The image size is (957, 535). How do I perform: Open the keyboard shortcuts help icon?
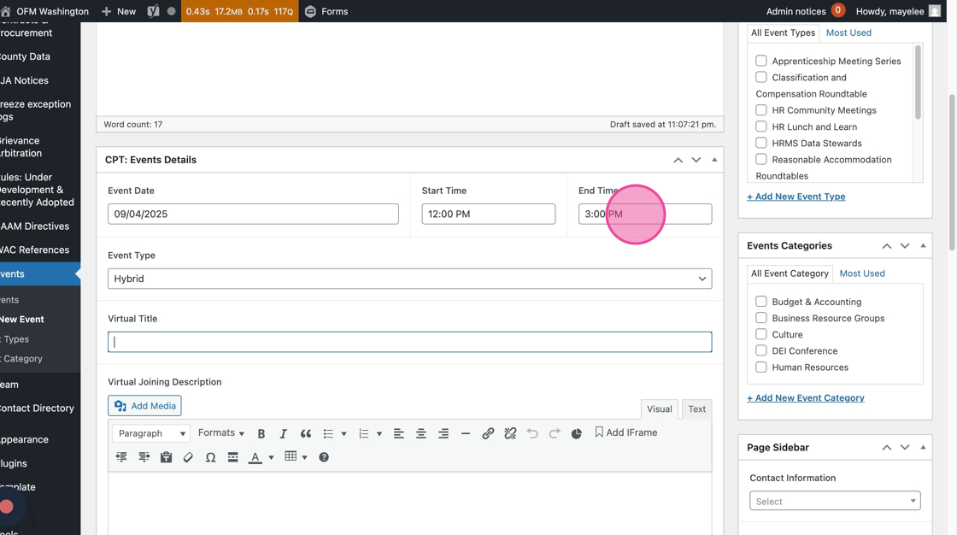click(324, 457)
